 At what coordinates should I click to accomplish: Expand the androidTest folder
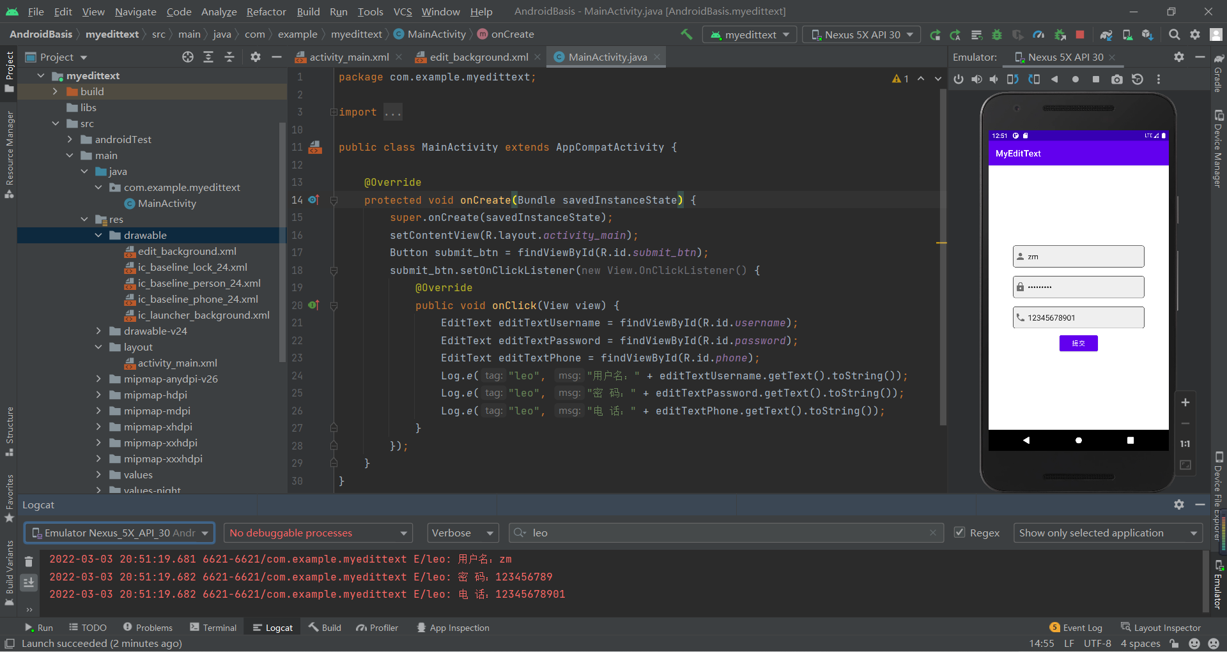tap(70, 139)
